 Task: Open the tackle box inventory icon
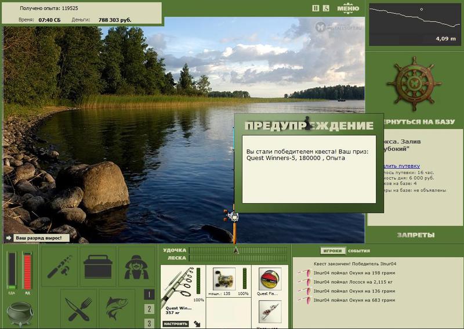(x=98, y=266)
